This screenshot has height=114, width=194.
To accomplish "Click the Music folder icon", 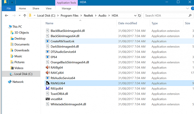I will tap(12, 56).
